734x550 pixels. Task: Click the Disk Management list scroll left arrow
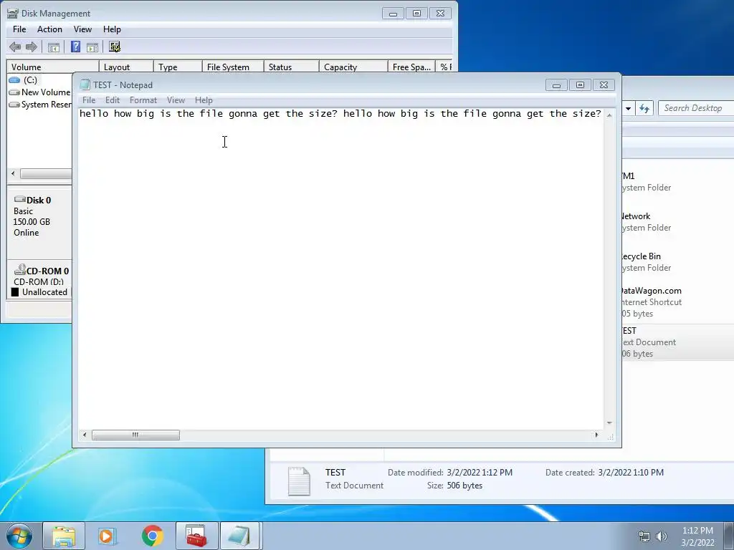[x=13, y=173]
